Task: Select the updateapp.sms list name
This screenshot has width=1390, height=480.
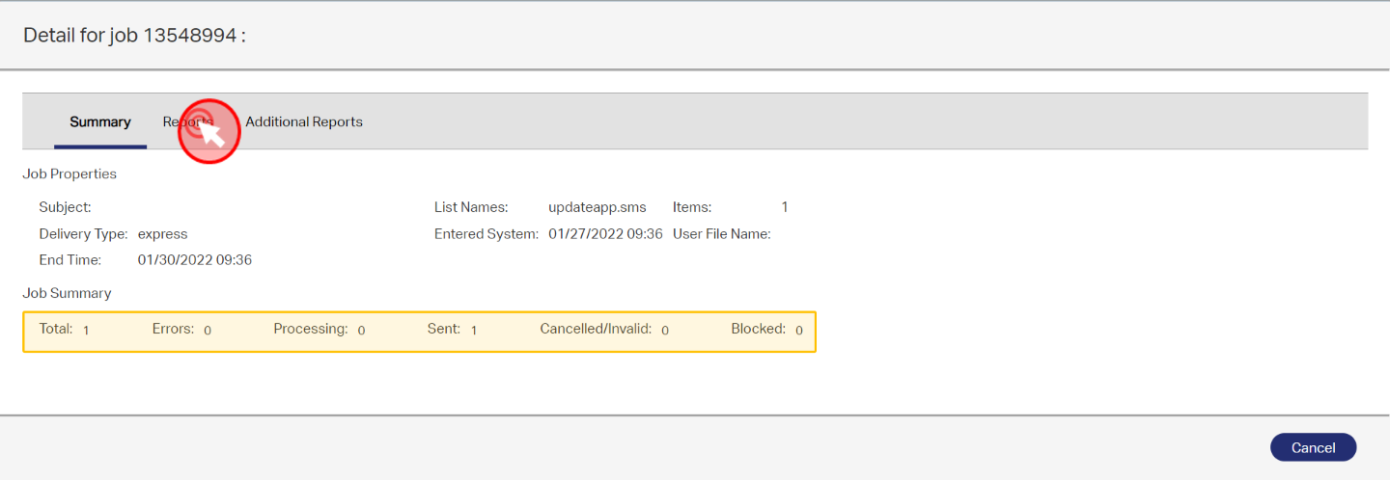Action: point(597,207)
